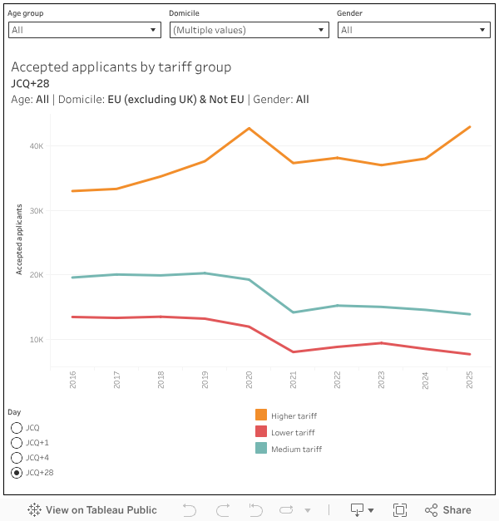Open the small arrow beside refresh icon

(308, 510)
